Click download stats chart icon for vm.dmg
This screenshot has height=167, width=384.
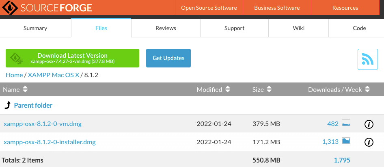[x=346, y=124]
